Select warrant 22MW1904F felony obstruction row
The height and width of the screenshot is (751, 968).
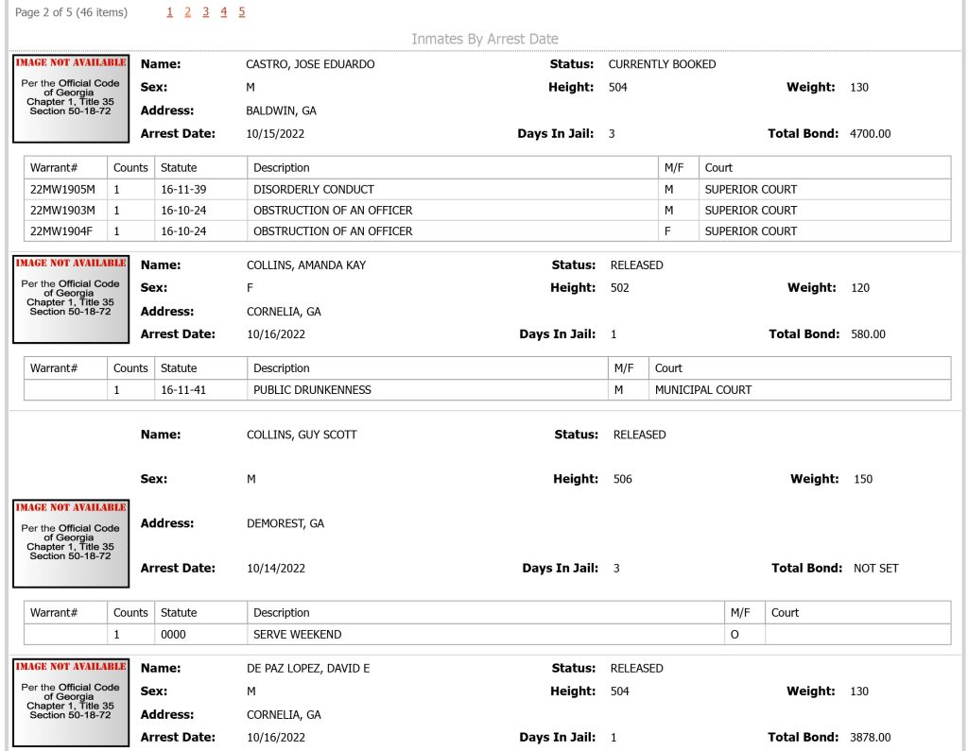[x=487, y=231]
